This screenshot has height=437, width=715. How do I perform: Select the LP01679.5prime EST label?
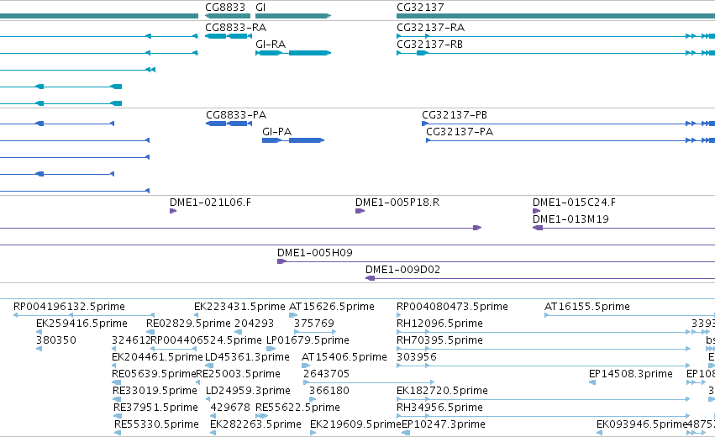308,340
